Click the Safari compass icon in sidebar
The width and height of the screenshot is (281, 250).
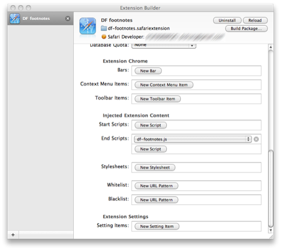tap(15, 19)
